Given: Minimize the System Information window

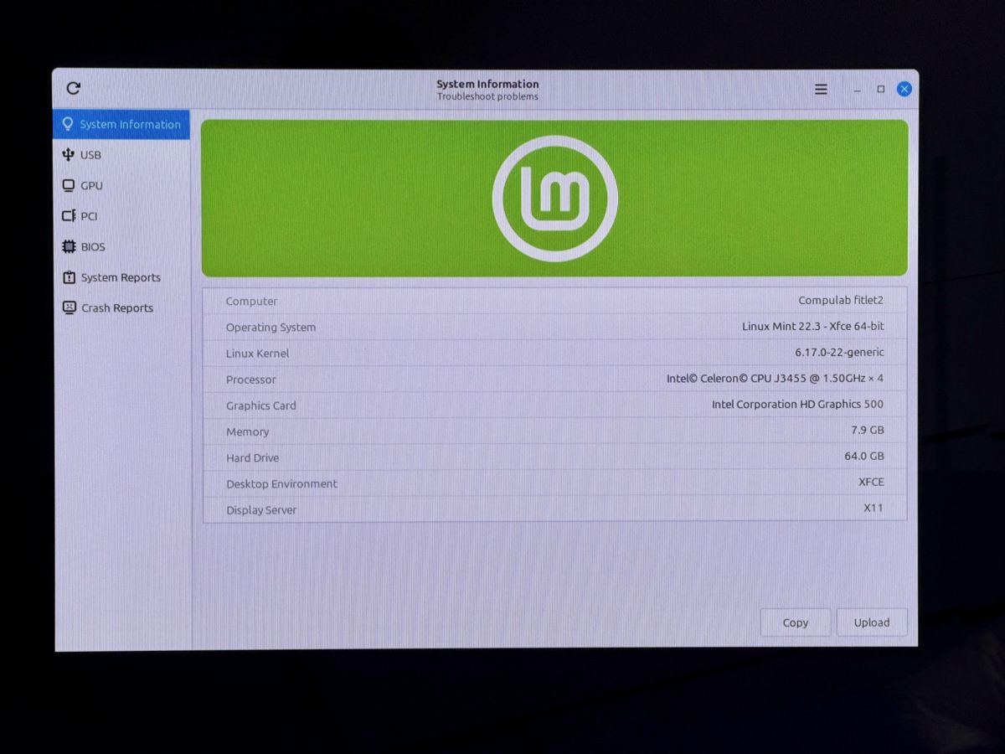Looking at the screenshot, I should coord(857,90).
